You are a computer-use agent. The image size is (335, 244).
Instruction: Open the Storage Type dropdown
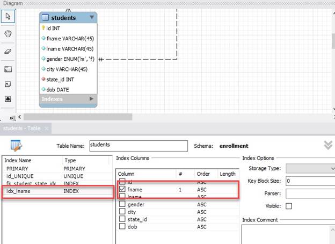(310, 169)
